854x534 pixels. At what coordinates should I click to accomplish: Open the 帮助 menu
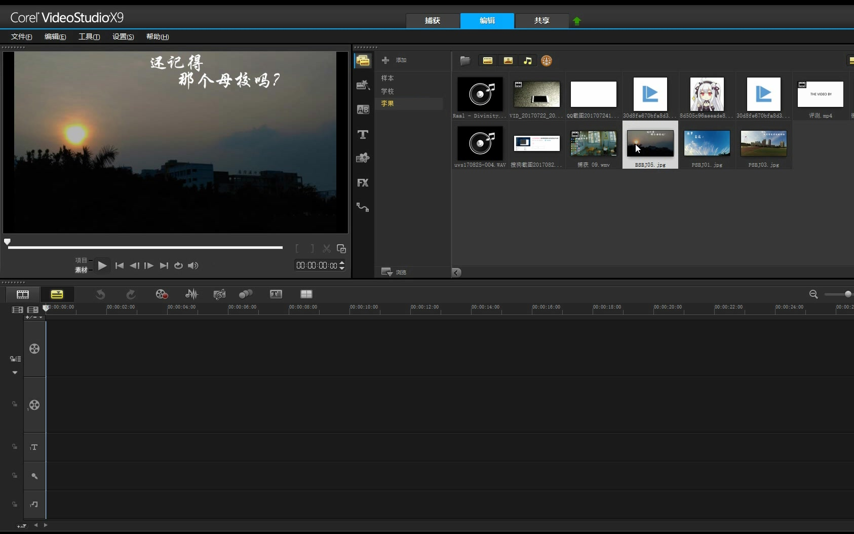tap(158, 36)
